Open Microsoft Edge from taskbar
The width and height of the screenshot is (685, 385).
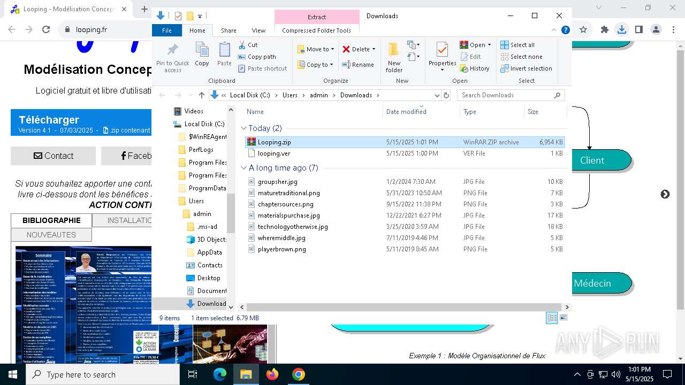220,374
